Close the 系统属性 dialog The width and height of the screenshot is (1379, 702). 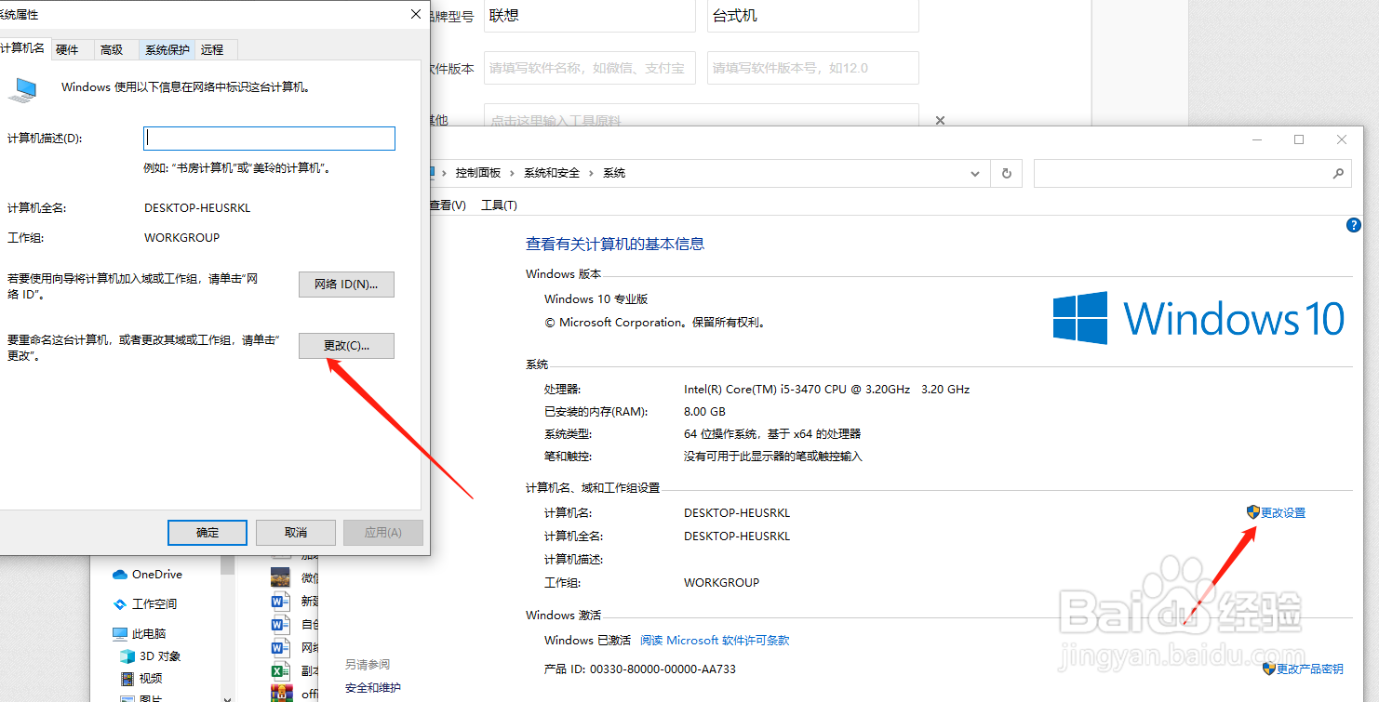point(415,14)
